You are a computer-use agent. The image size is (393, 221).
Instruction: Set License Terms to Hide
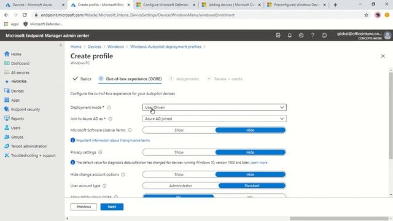pos(250,130)
